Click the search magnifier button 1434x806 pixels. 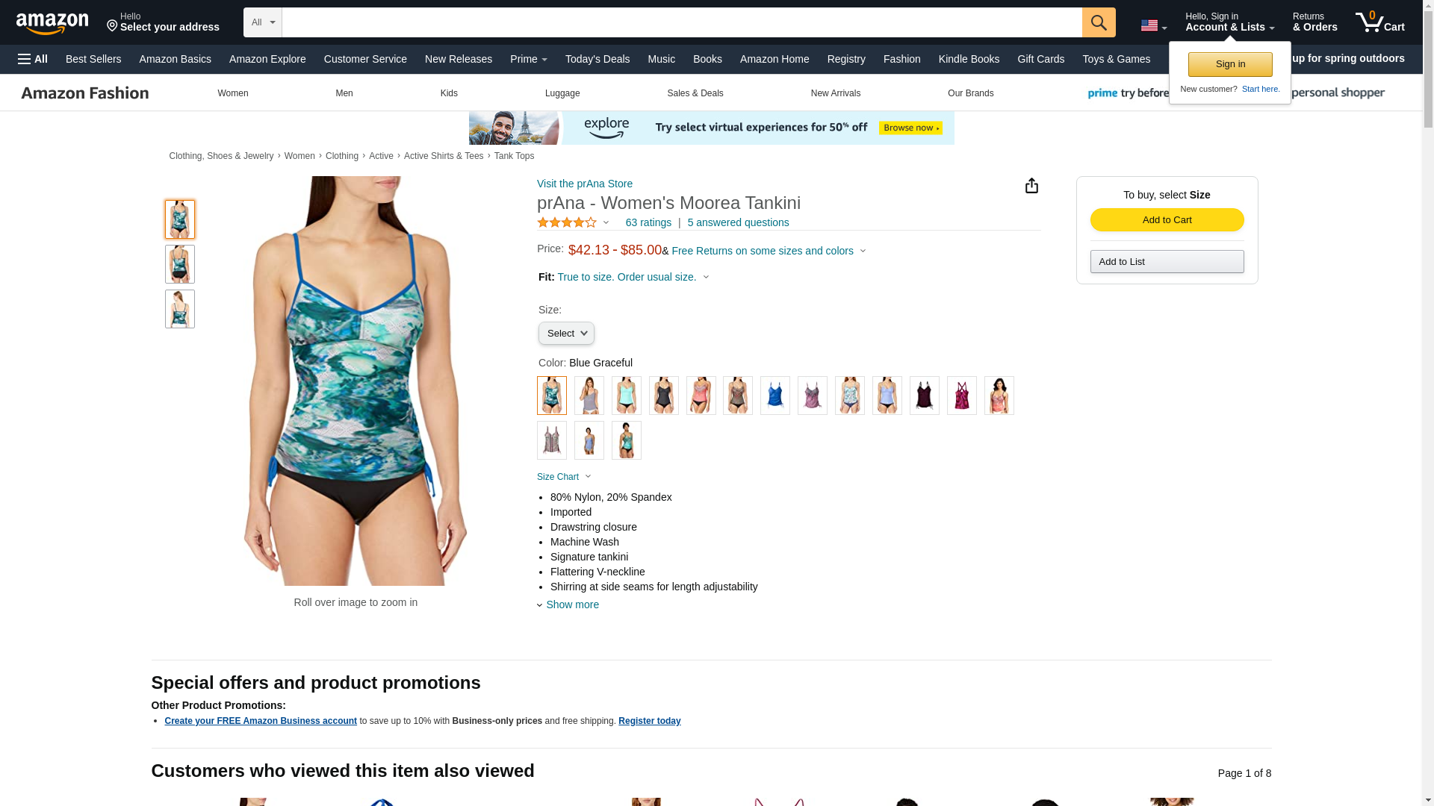[1098, 22]
